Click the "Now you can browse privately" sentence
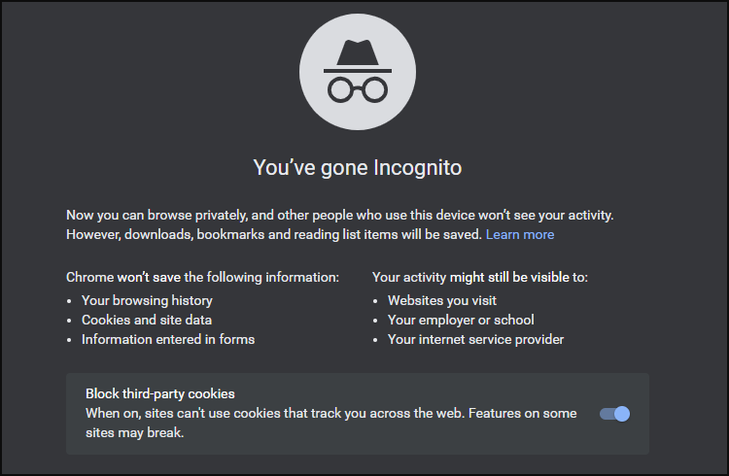The width and height of the screenshot is (729, 476). point(340,214)
